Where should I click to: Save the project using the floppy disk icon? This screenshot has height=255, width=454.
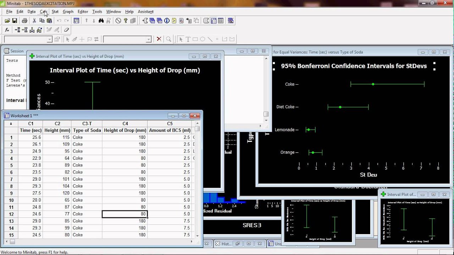click(15, 21)
